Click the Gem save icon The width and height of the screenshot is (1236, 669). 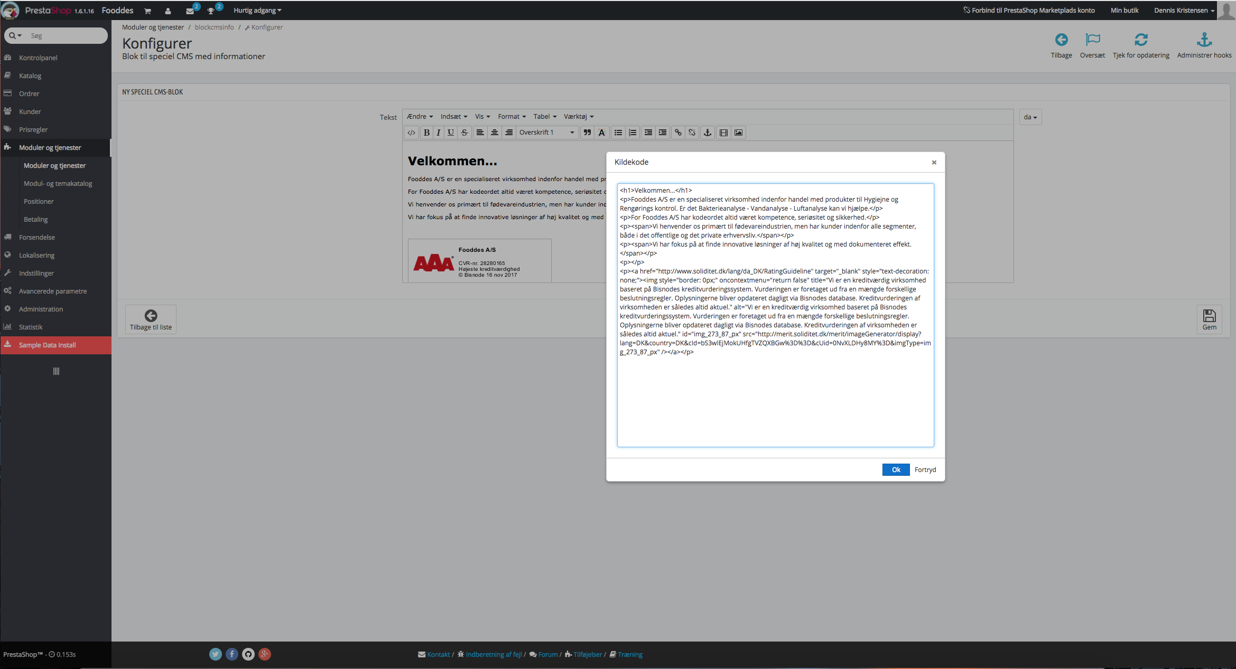click(x=1209, y=319)
